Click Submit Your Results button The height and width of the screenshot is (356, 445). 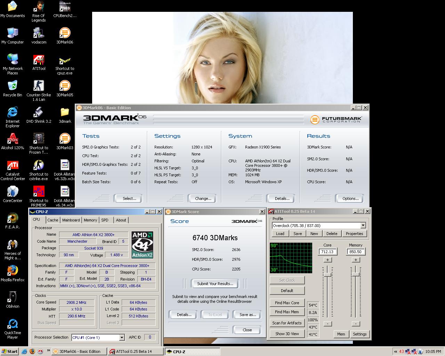(x=215, y=284)
